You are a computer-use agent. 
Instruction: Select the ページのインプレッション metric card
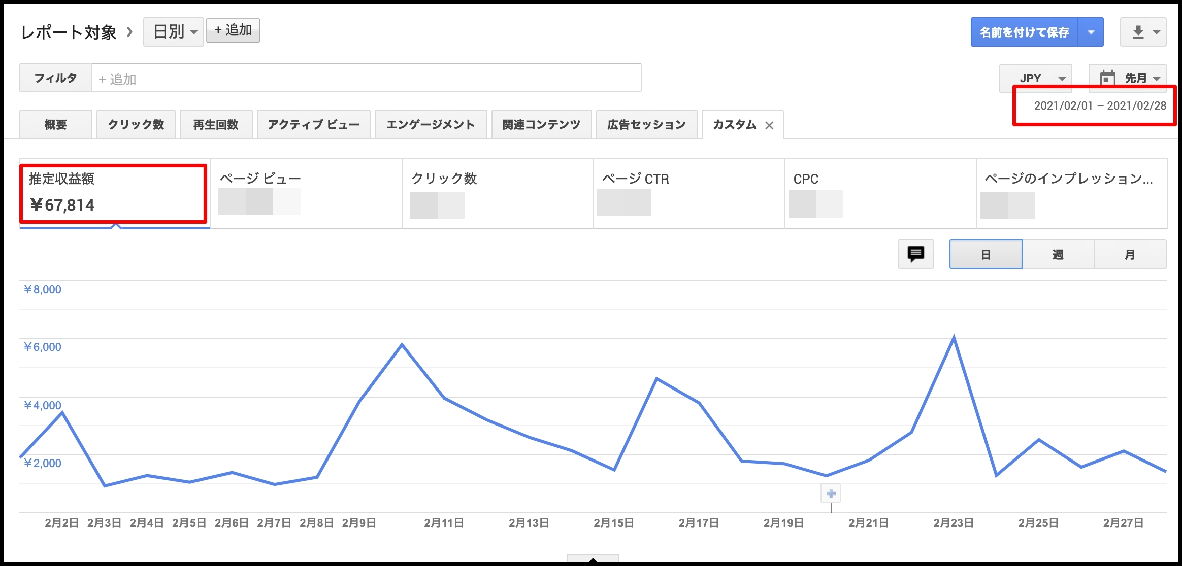point(1072,194)
